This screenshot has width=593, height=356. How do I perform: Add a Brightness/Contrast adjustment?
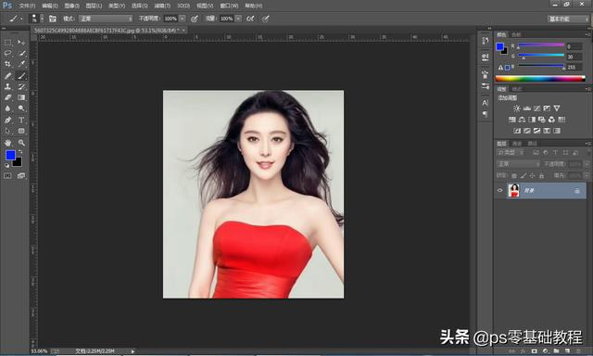pos(517,108)
